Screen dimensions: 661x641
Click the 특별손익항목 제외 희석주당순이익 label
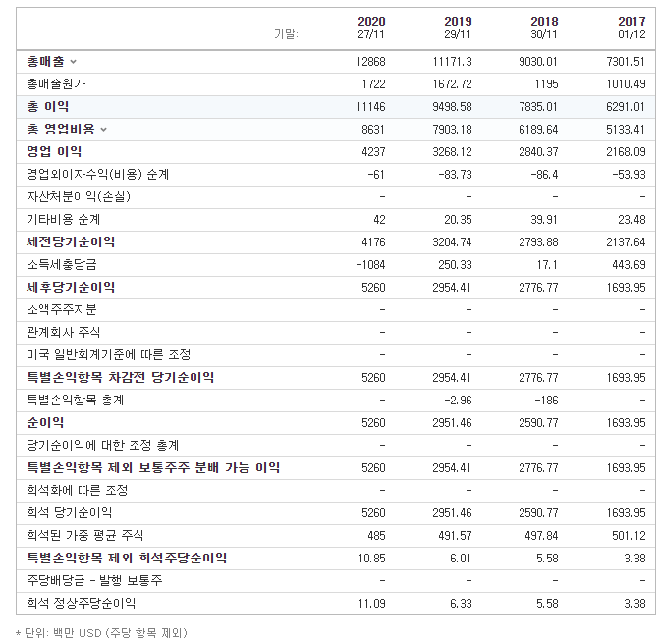tap(127, 558)
